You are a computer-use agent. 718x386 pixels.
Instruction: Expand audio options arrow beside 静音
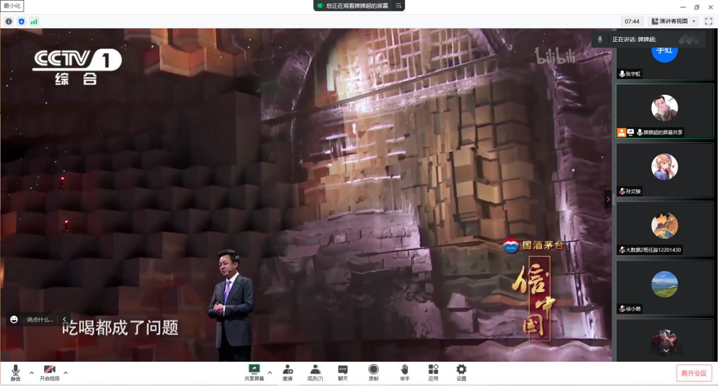[x=31, y=372]
